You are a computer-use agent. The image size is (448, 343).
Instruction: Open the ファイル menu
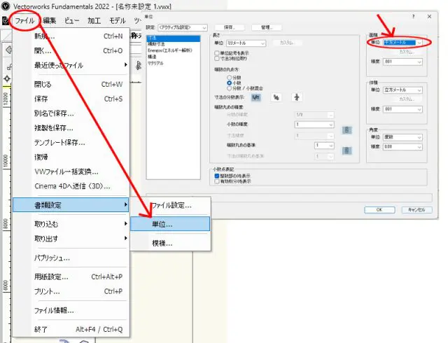point(24,21)
